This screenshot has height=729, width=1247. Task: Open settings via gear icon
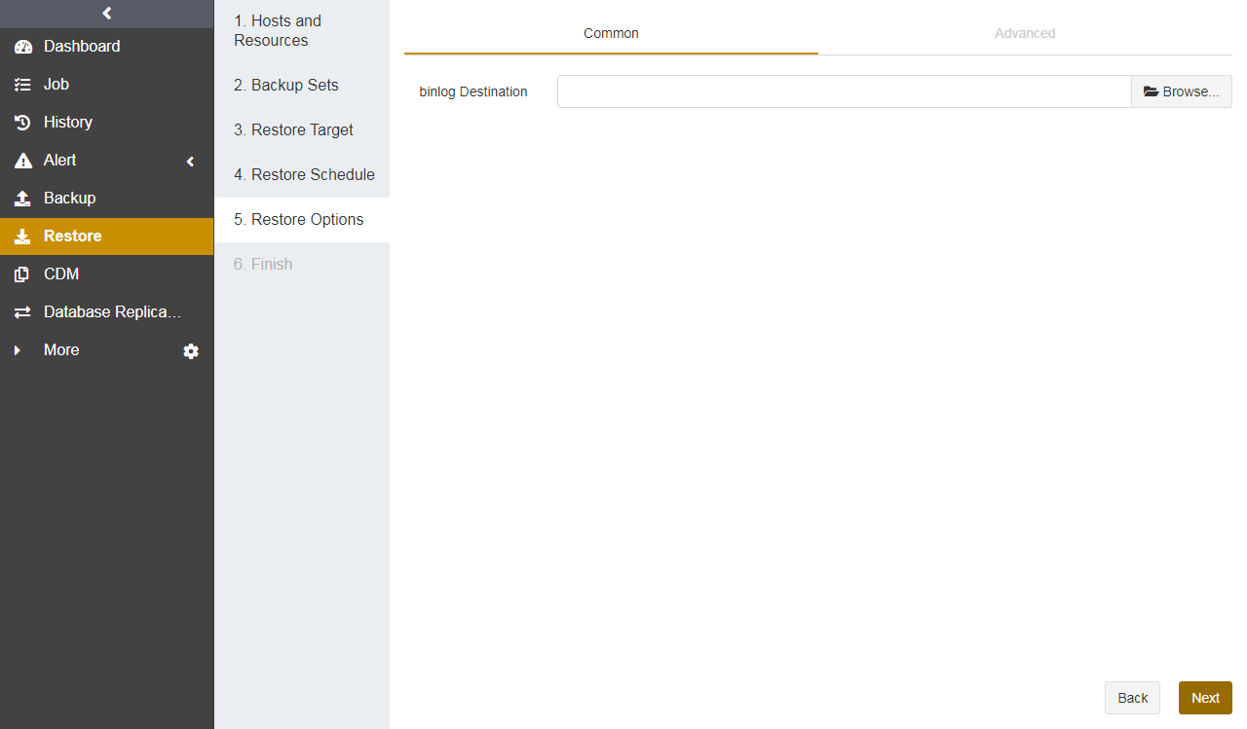point(191,351)
